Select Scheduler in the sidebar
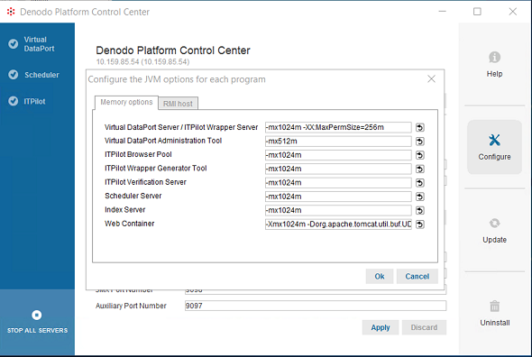The width and height of the screenshot is (532, 357). (33, 75)
